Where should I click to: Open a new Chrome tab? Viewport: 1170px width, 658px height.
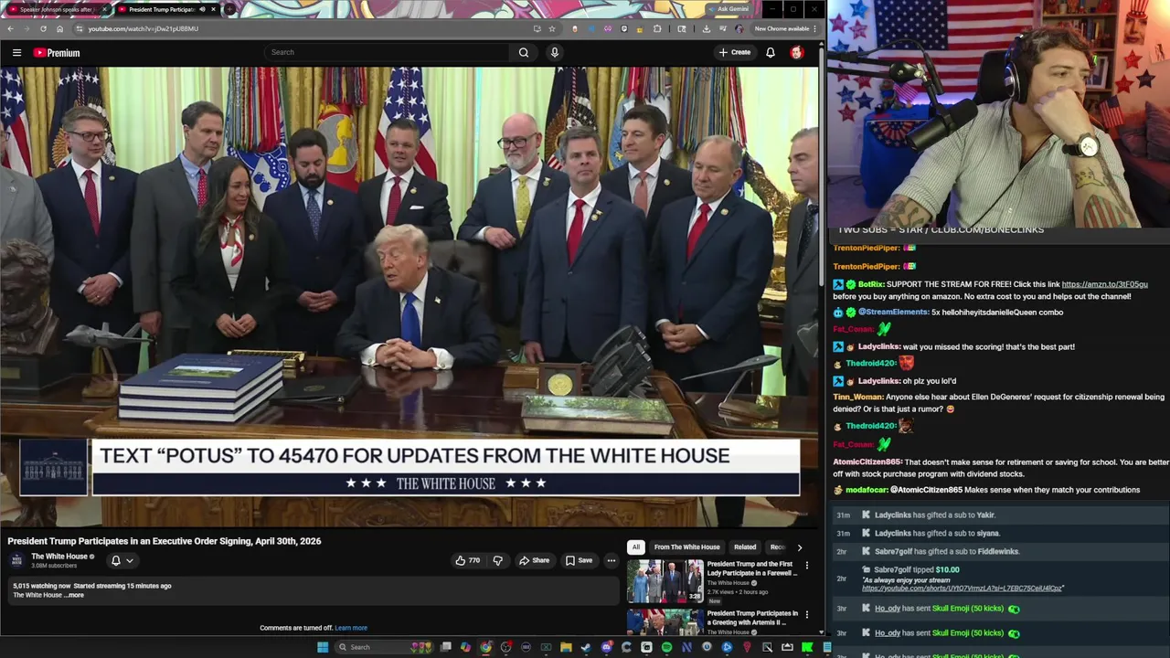pos(230,9)
